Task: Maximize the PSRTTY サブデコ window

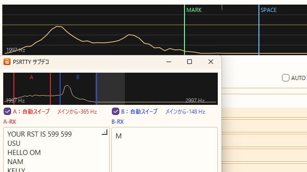Action: (x=190, y=62)
